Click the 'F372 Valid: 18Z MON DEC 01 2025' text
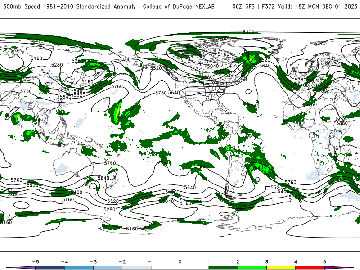Image resolution: width=360 pixels, height=270 pixels. click(310, 7)
